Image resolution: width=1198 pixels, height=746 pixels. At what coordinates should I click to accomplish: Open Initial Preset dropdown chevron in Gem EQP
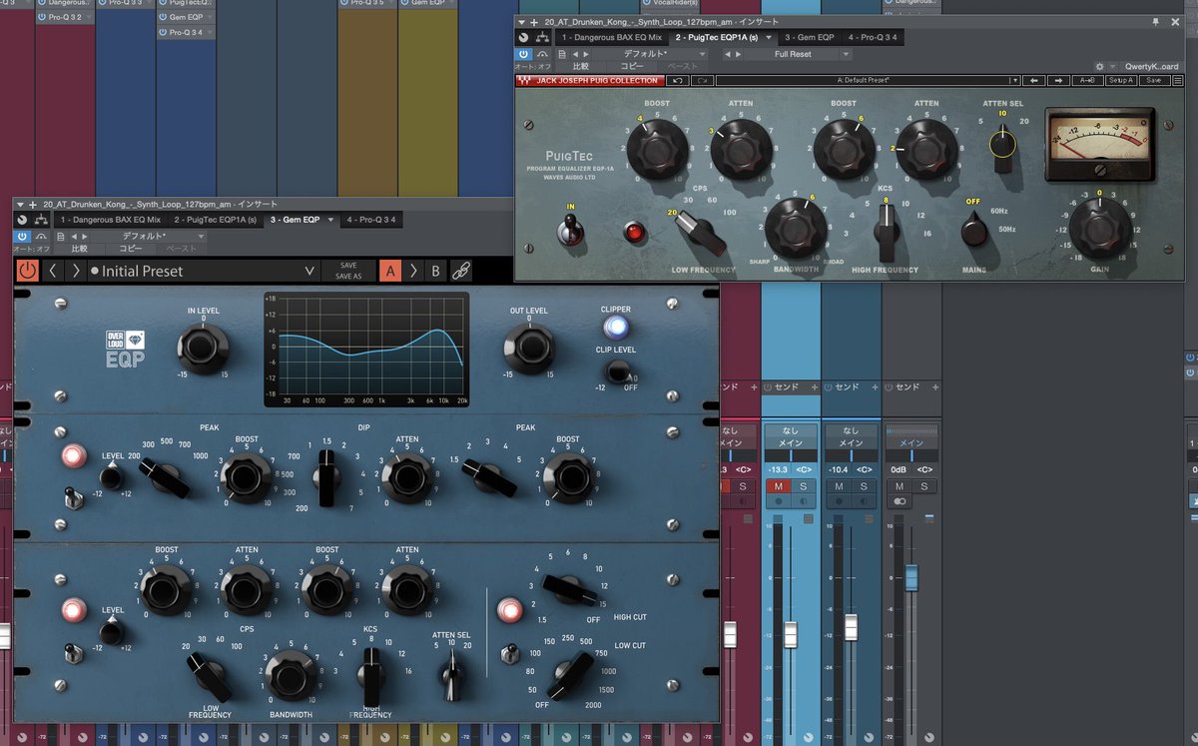pyautogui.click(x=309, y=271)
